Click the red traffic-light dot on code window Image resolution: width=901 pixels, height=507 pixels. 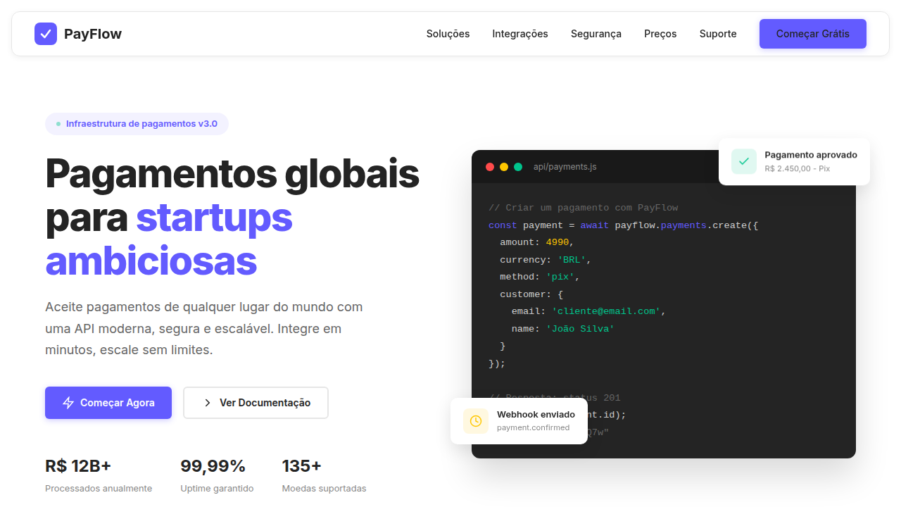pos(490,168)
